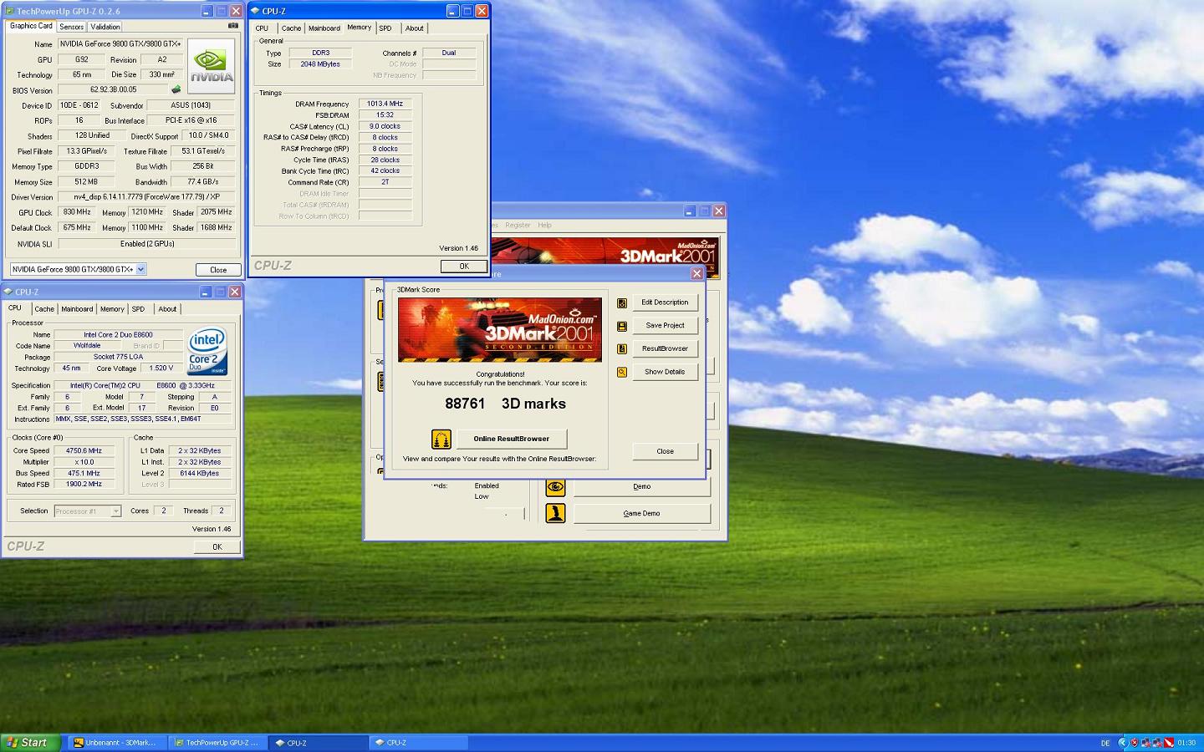Open the CPU tab in the memory CPU-Z window
Viewport: 1204px width, 752px height.
coord(263,28)
